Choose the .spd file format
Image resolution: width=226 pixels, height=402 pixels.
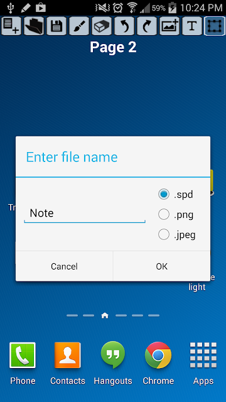(176, 194)
